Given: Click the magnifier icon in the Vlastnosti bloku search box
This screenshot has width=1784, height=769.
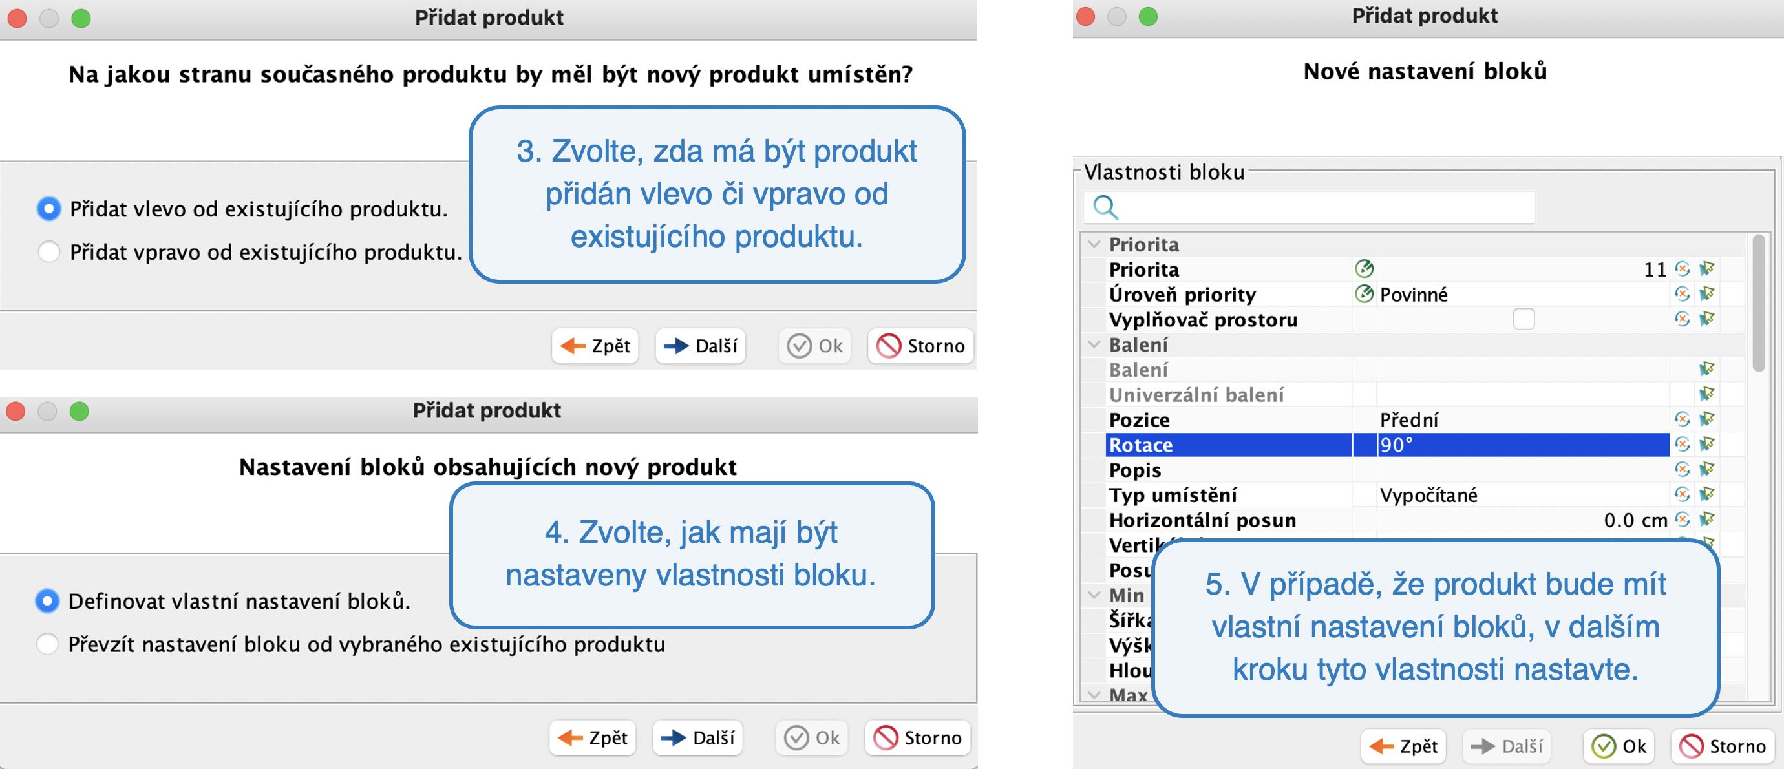Looking at the screenshot, I should (1105, 207).
